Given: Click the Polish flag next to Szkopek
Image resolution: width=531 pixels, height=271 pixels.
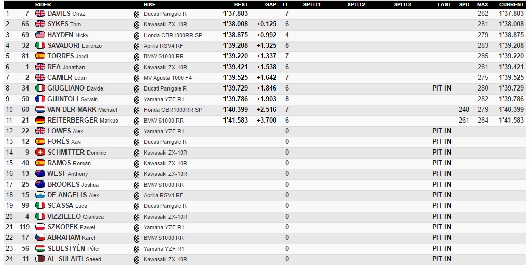Looking at the screenshot, I should coord(40,227).
